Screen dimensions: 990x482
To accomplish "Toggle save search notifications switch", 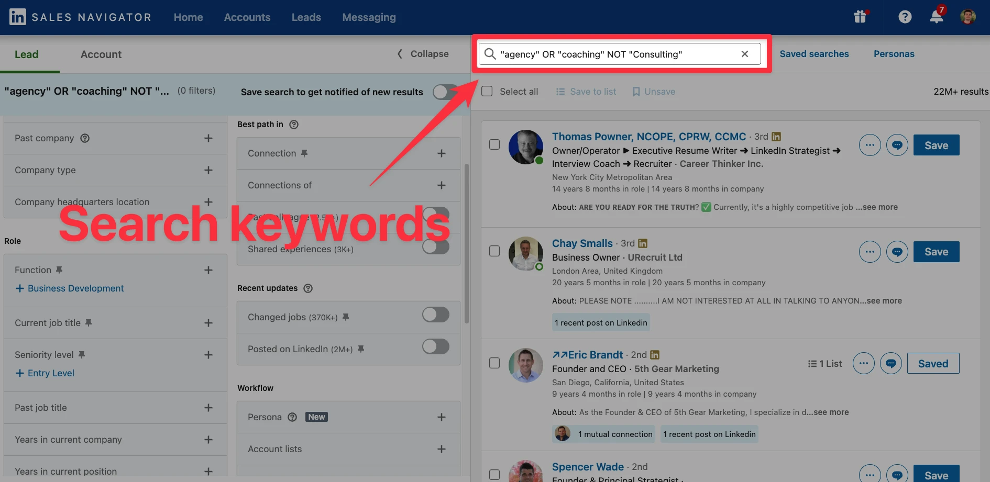I will pyautogui.click(x=446, y=92).
